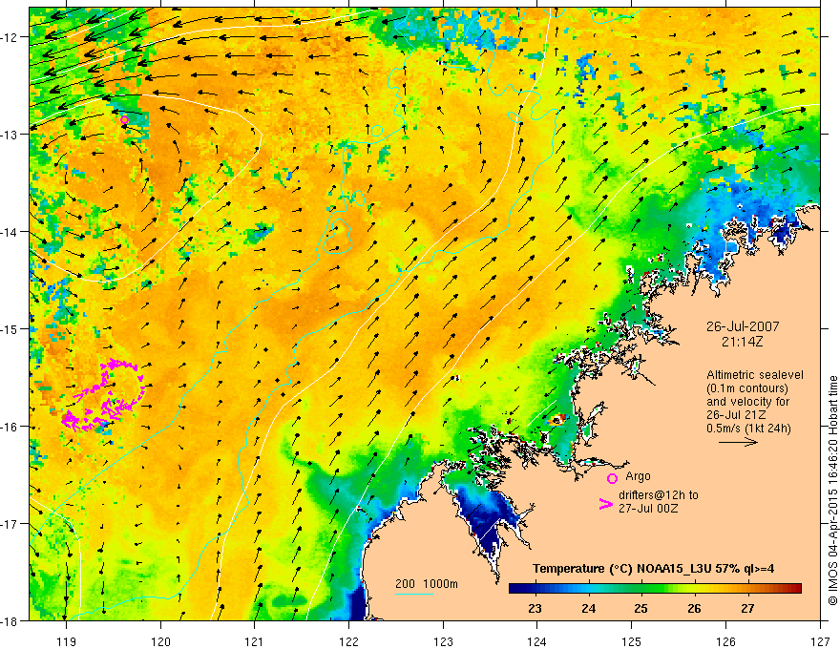The width and height of the screenshot is (840, 649).
Task: Click the Argo float marker near 13°S
Action: click(124, 120)
